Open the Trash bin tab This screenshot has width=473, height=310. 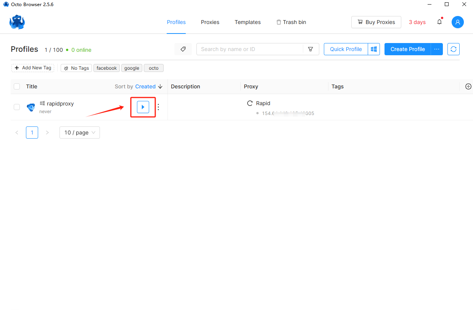click(291, 22)
